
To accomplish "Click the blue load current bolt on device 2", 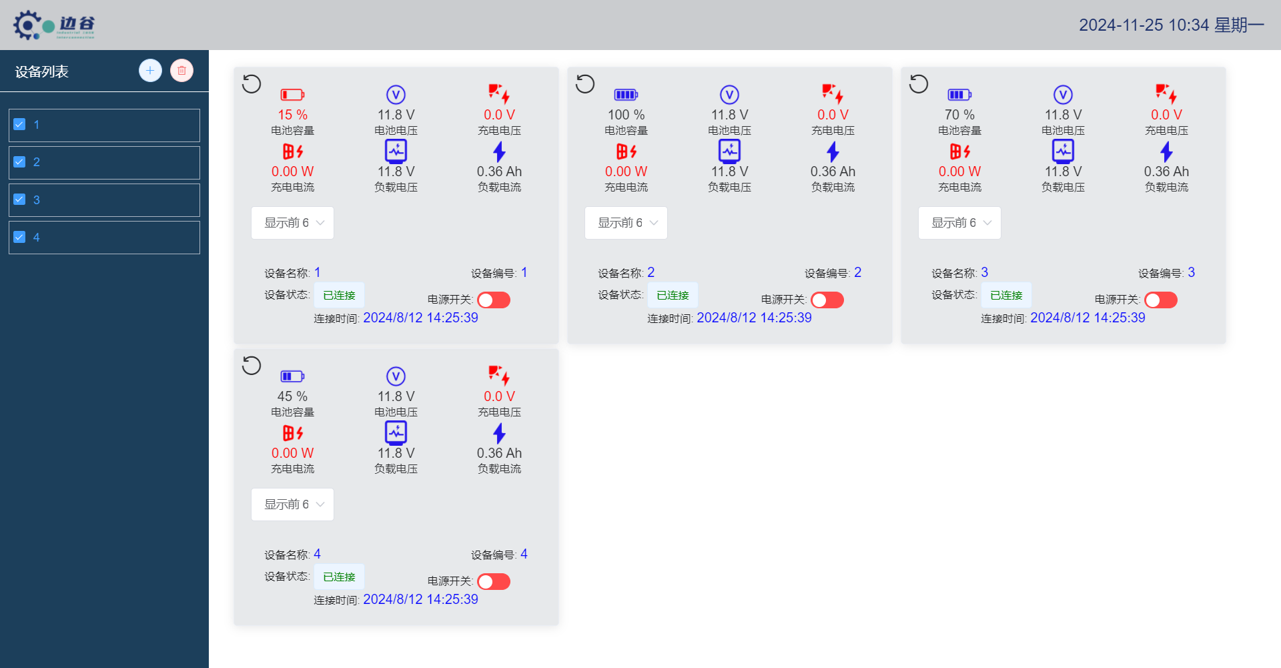I will (833, 152).
